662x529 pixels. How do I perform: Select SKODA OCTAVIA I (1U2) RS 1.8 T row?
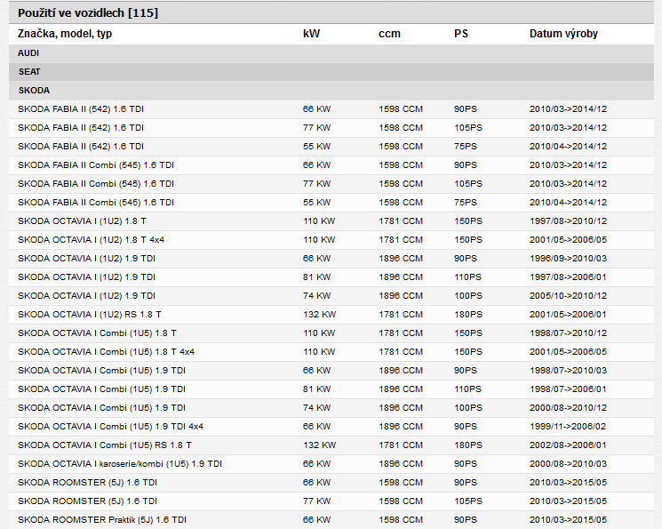click(331, 315)
